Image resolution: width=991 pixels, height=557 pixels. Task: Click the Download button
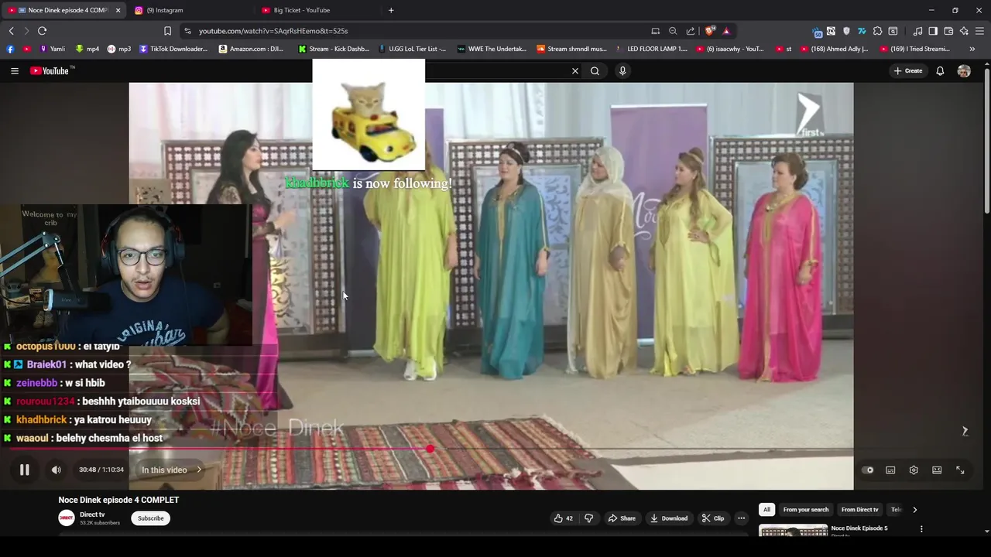669,518
